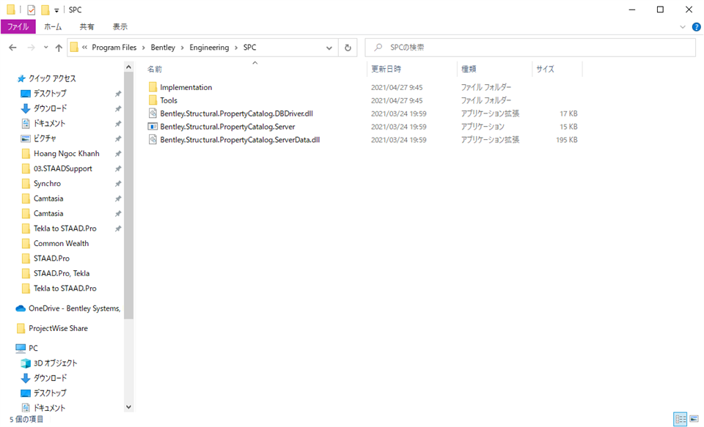Expand hidden path with the double chevron
704x427 pixels.
[x=84, y=48]
